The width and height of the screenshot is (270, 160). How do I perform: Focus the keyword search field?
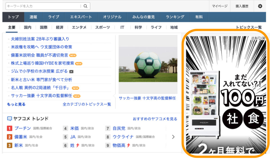point(43,6)
